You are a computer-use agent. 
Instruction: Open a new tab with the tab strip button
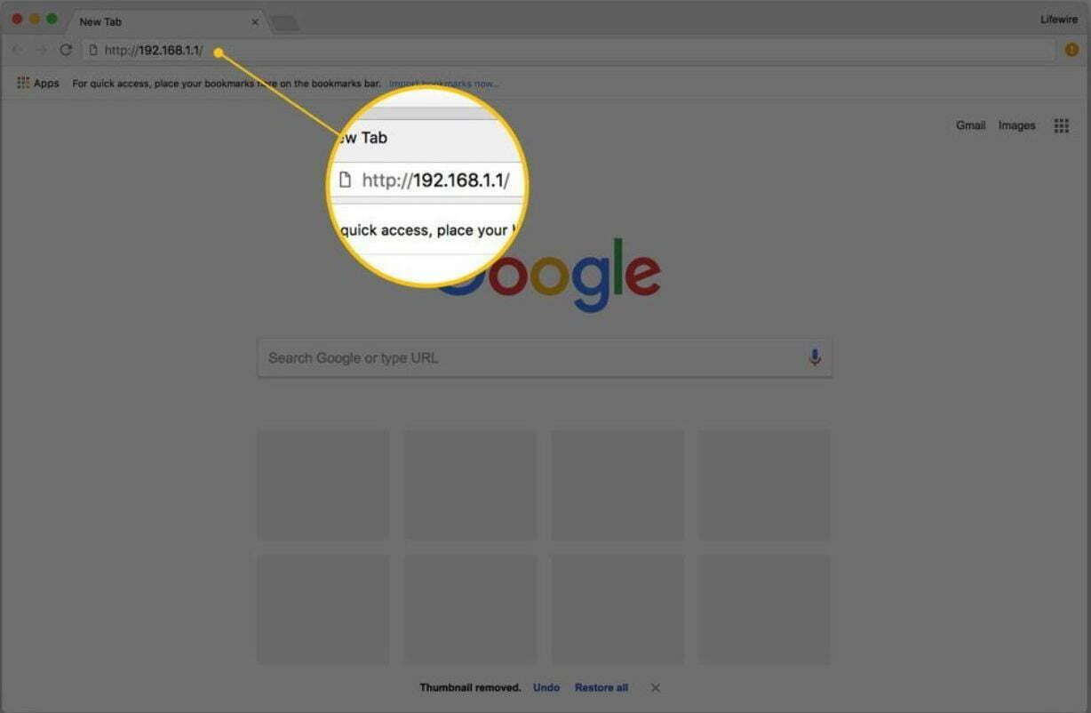pyautogui.click(x=283, y=22)
